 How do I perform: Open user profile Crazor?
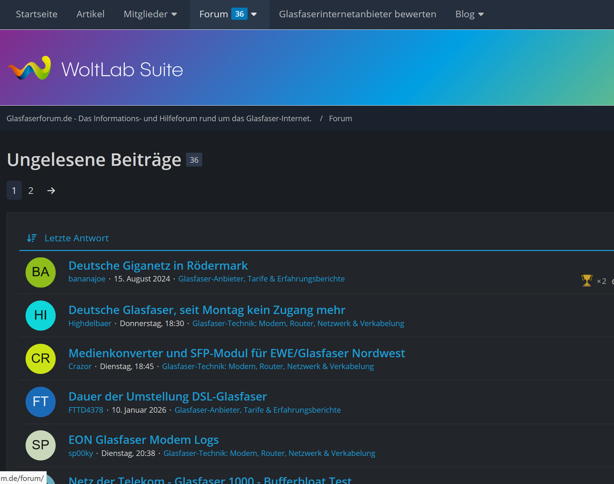(80, 366)
